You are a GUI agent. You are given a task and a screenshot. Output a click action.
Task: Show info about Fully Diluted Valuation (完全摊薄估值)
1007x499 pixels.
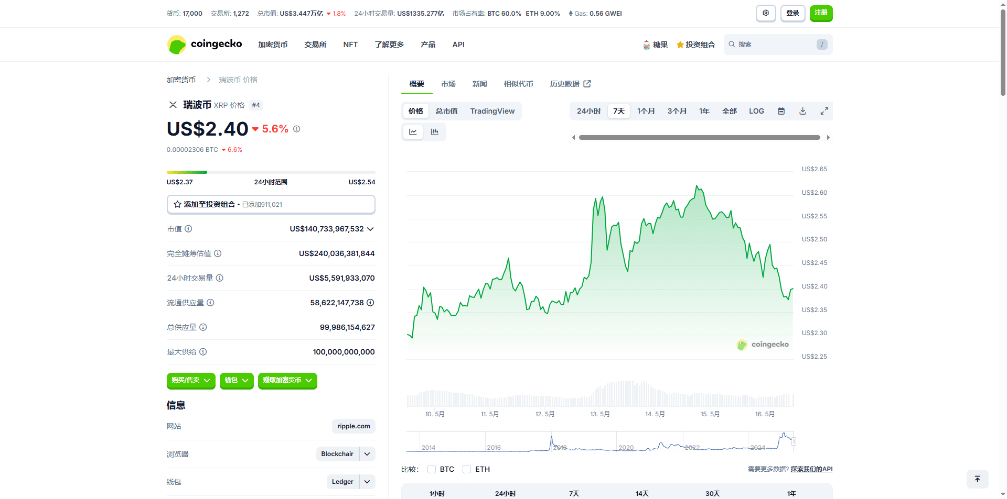[218, 253]
